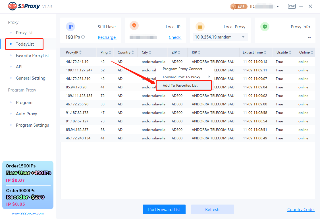Image resolution: width=320 pixels, height=219 pixels.
Task: Switch to TodayList in the sidebar
Action: (25, 44)
